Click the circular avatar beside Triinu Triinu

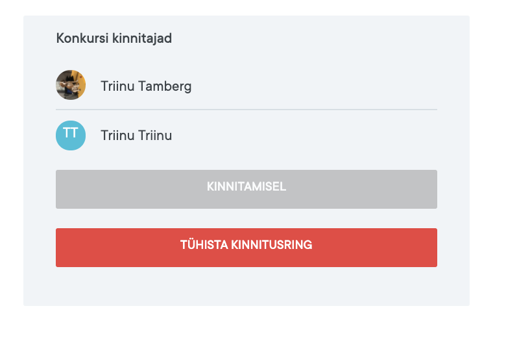pyautogui.click(x=71, y=135)
